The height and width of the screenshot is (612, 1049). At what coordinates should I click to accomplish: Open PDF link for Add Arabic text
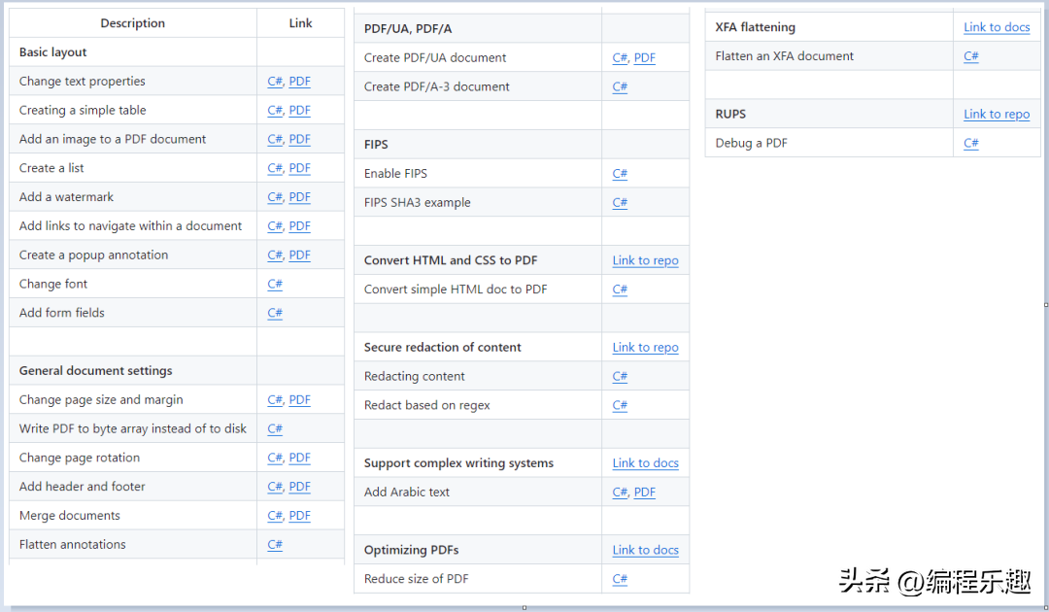click(x=645, y=493)
